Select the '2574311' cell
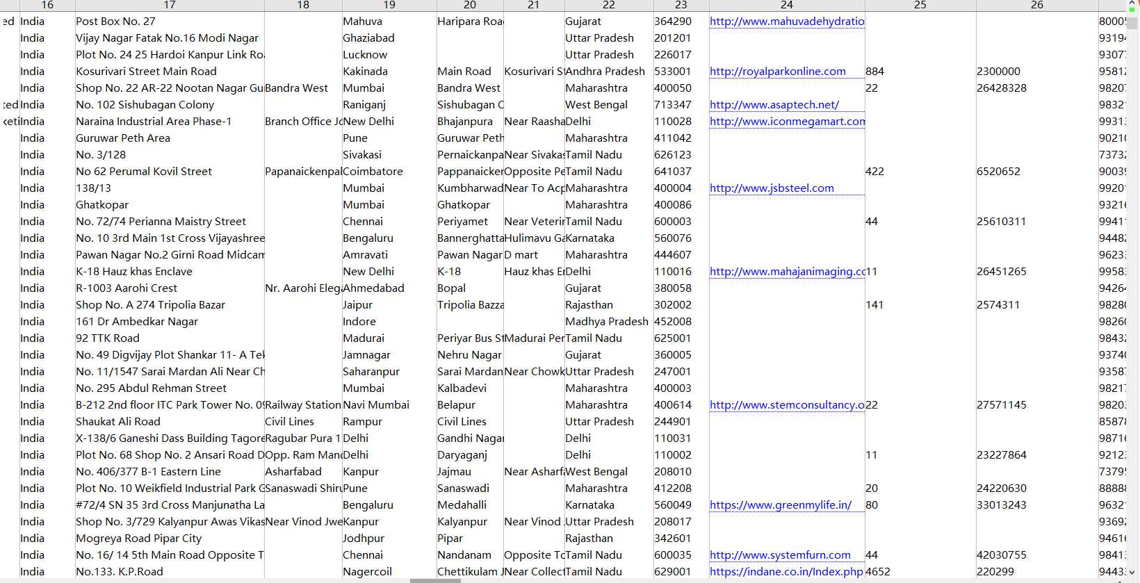This screenshot has height=583, width=1140. pos(1037,305)
